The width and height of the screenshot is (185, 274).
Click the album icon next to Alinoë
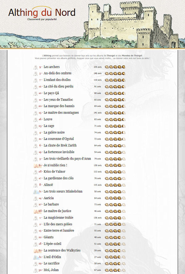[x=35, y=185]
